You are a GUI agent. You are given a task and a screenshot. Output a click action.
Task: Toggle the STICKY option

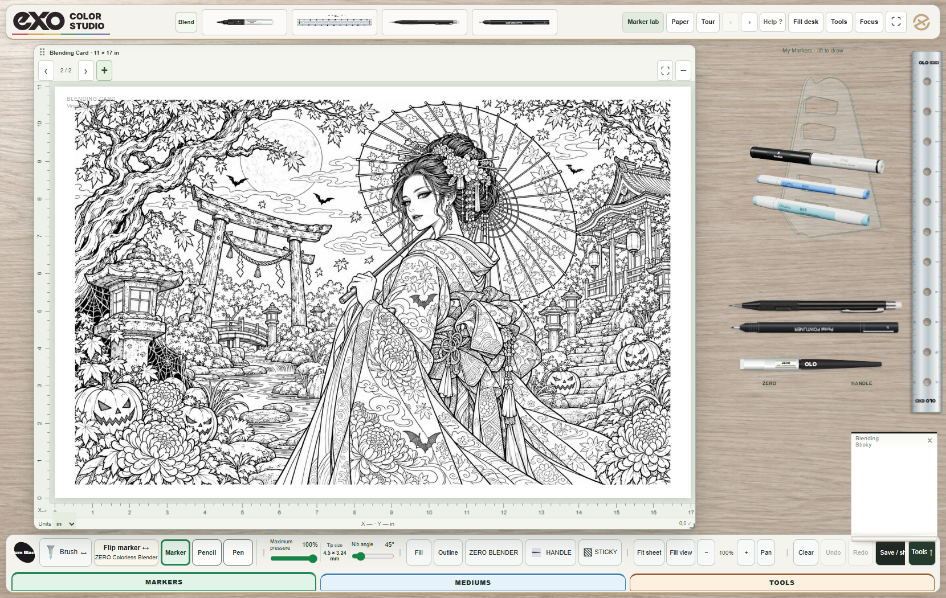pyautogui.click(x=601, y=552)
